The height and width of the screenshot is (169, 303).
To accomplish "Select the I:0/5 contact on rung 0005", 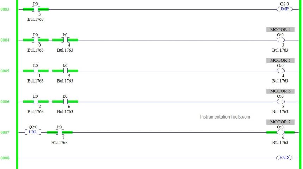I will [65, 71].
